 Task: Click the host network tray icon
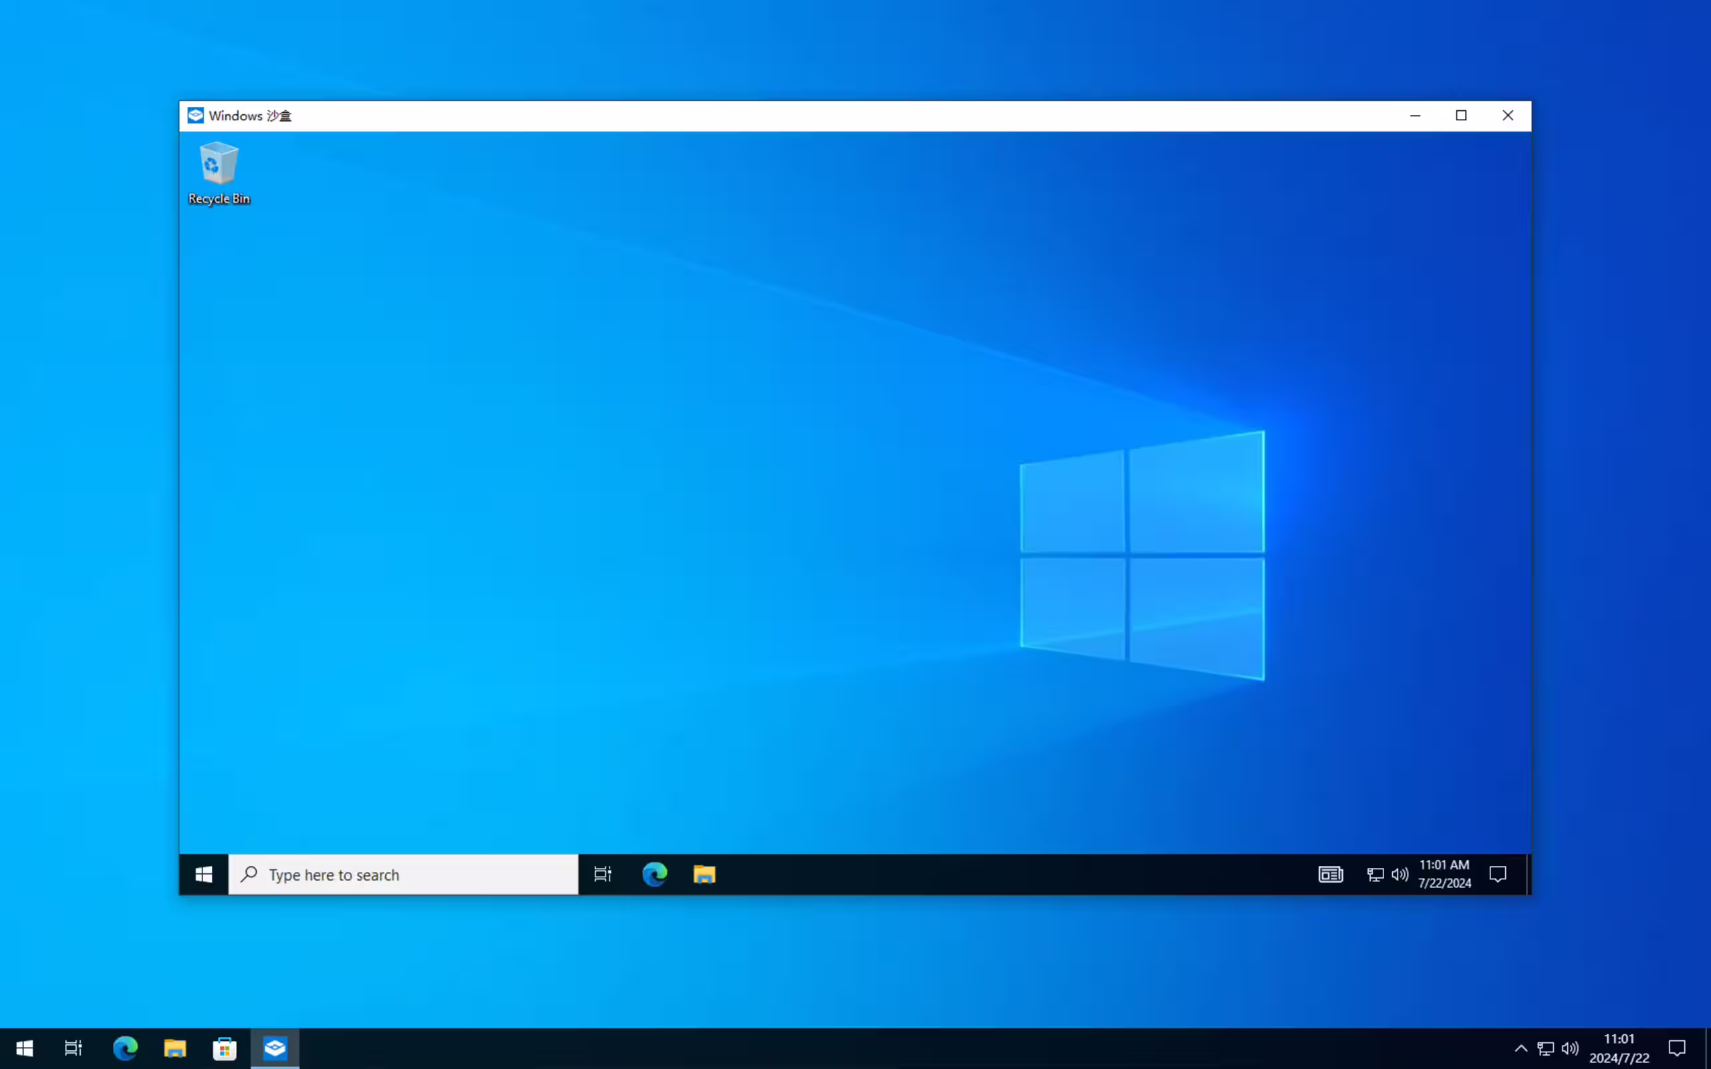click(x=1545, y=1048)
